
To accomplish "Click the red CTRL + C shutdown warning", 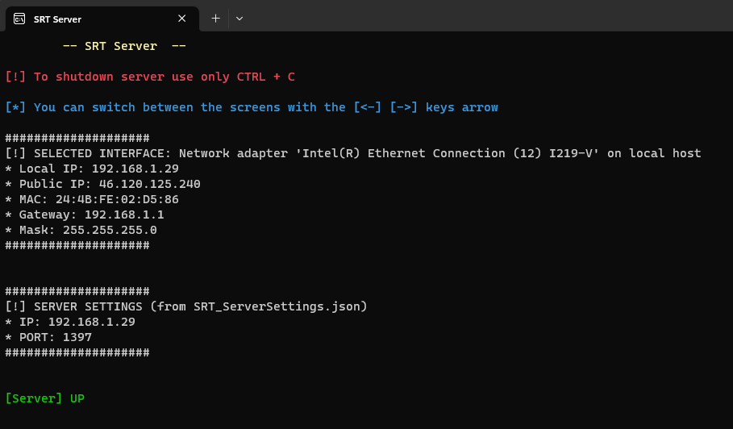I will click(x=149, y=77).
